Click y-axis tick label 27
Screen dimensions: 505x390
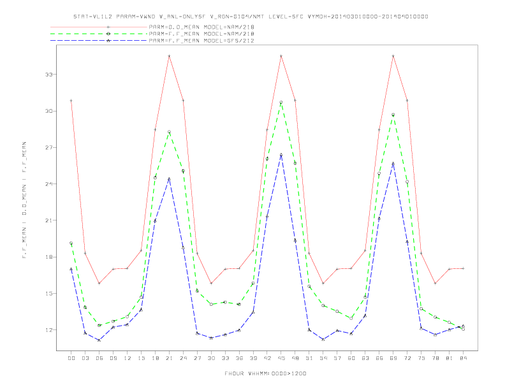[x=48, y=148]
